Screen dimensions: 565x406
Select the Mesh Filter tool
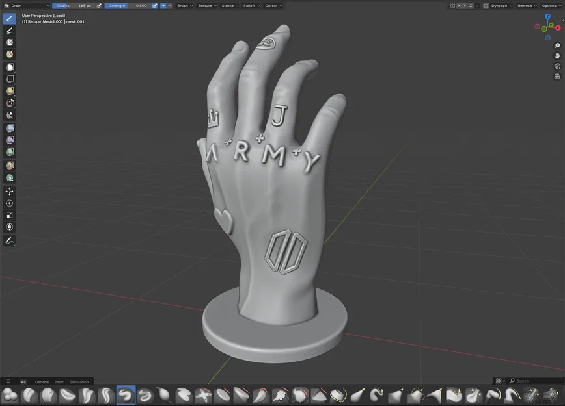pyautogui.click(x=10, y=128)
